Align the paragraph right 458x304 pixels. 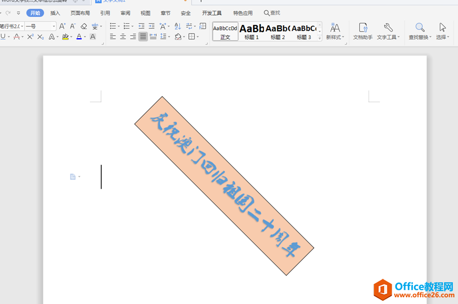[133, 37]
